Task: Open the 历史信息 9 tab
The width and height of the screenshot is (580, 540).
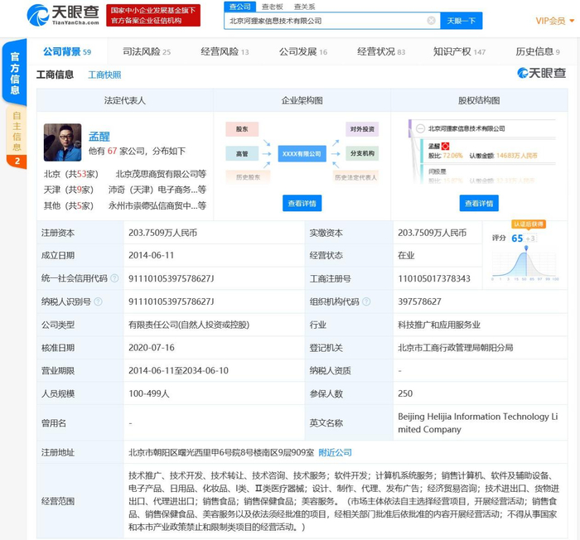Action: coord(538,51)
